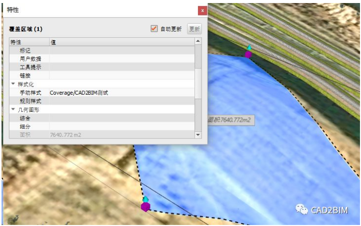Click the 标记 value field
Screen dimensions: 361x226
pos(121,50)
